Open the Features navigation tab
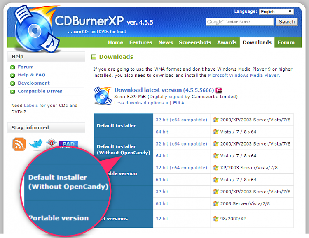 [x=141, y=42]
